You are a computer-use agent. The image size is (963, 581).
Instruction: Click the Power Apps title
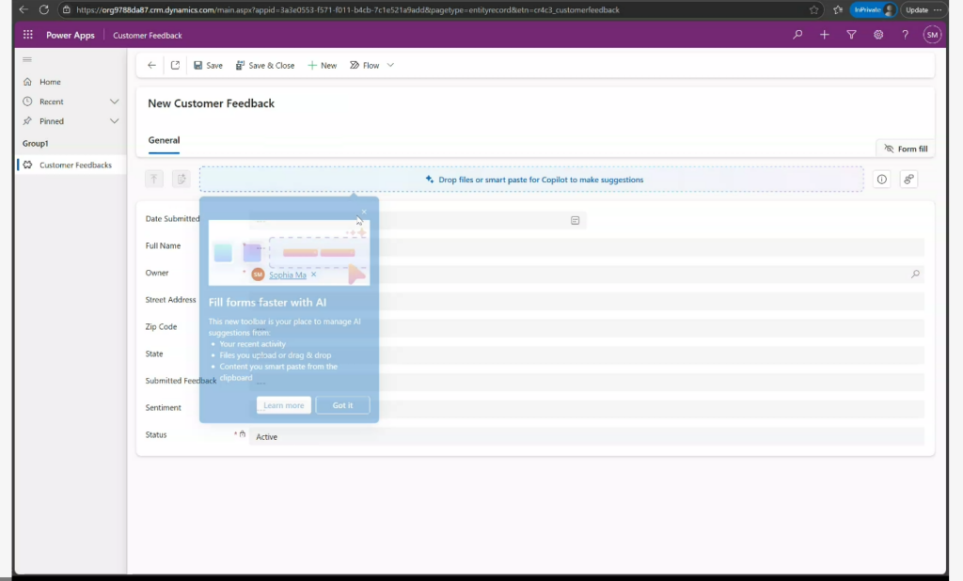coord(71,35)
